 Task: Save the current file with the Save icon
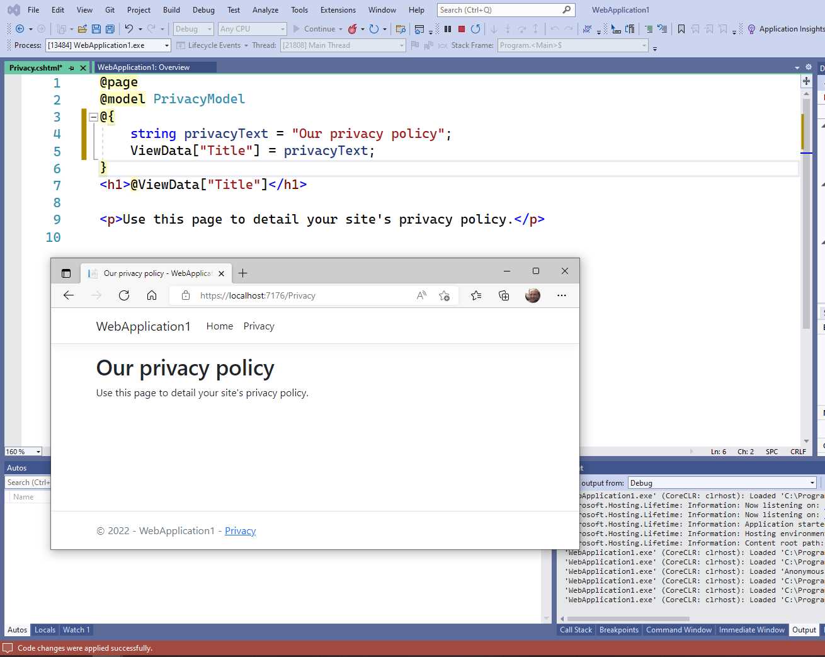[x=96, y=29]
